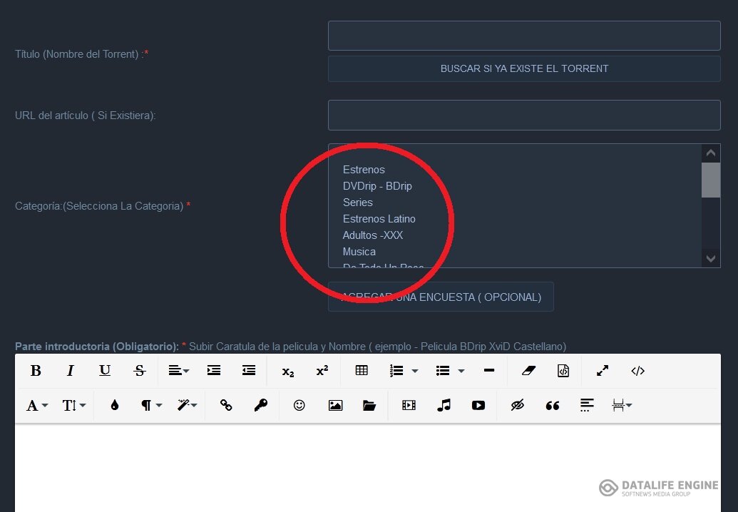Insert a blockquote with the quote icon
The image size is (738, 512).
click(x=552, y=405)
